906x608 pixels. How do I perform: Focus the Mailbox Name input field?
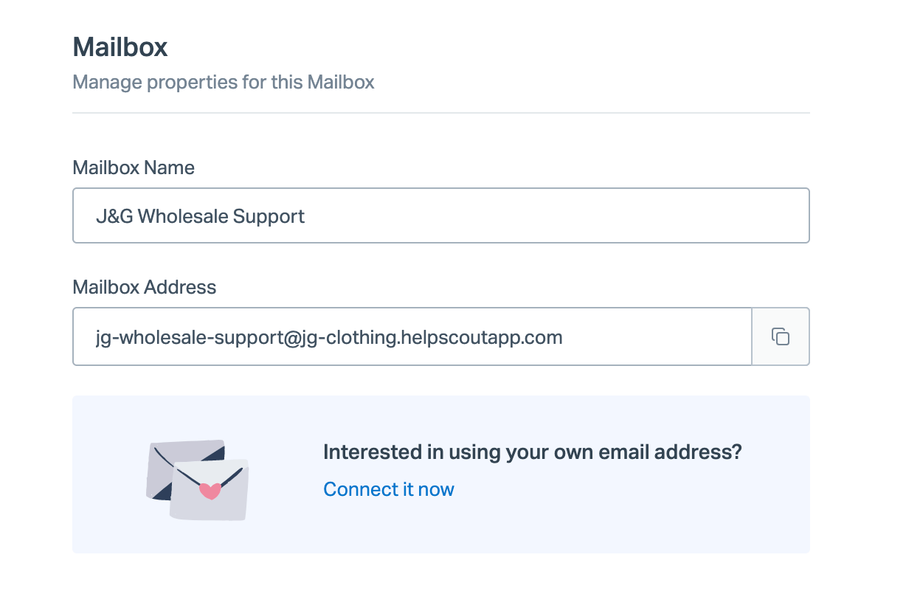click(516, 216)
